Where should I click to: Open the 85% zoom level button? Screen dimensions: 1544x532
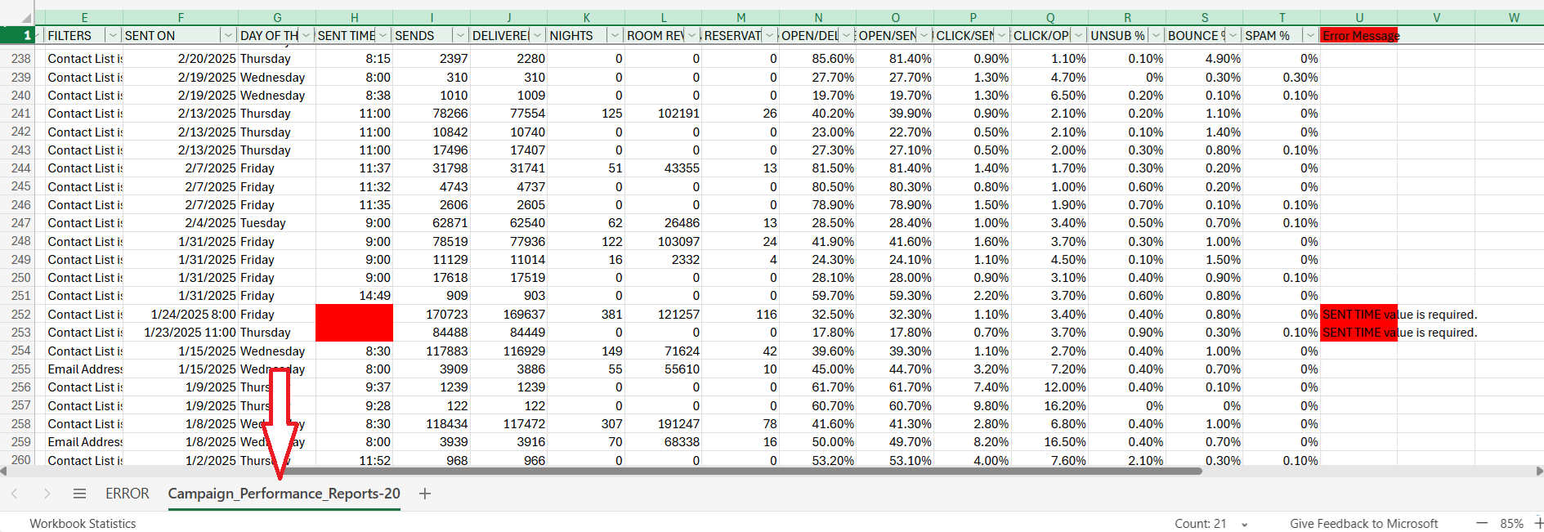point(1511,524)
